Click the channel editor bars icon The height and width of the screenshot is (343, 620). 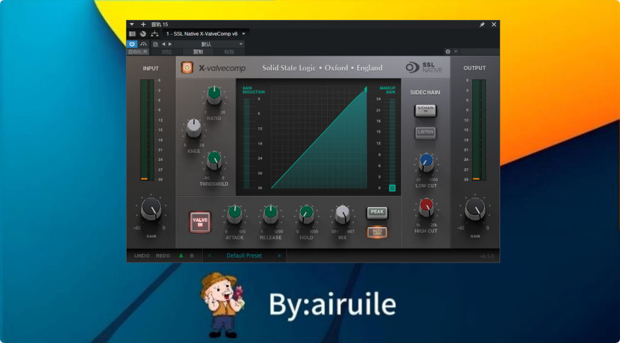[x=132, y=34]
